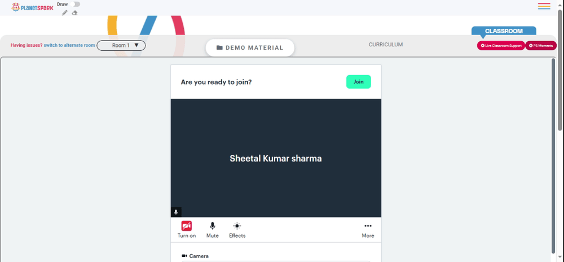Open the hamburger menu
This screenshot has height=262, width=564.
click(x=544, y=6)
